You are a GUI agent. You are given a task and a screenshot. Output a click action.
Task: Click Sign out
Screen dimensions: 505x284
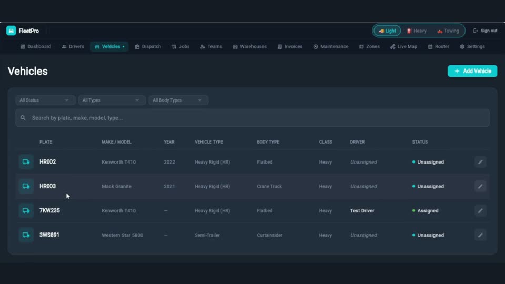tap(485, 31)
